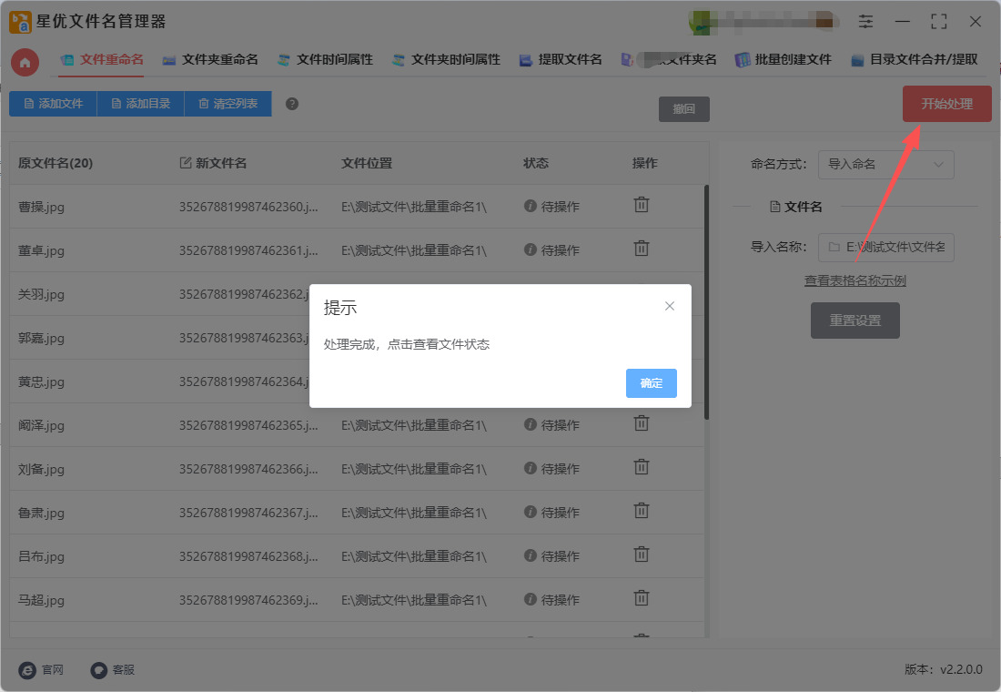The image size is (1001, 692).
Task: Expand the 命名方式 dropdown
Action: (x=885, y=164)
